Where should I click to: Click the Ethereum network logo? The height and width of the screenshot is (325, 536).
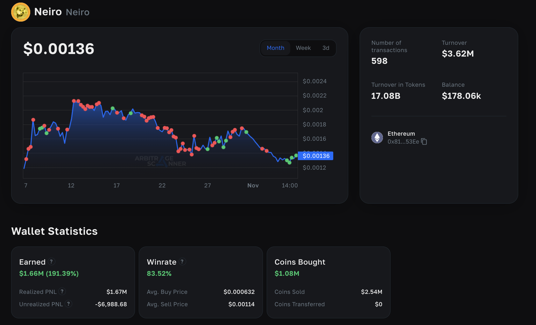click(x=377, y=138)
